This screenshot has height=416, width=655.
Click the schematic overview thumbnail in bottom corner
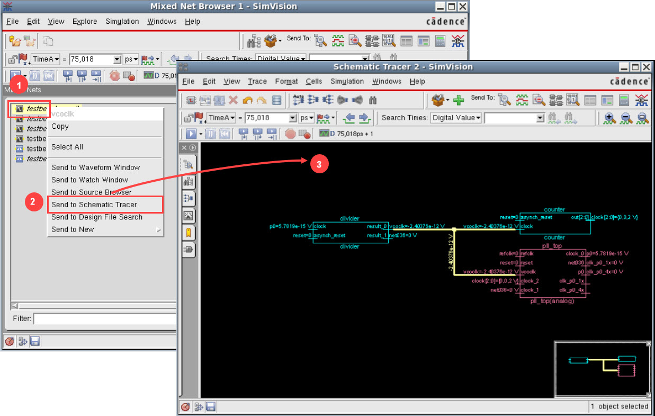point(602,369)
